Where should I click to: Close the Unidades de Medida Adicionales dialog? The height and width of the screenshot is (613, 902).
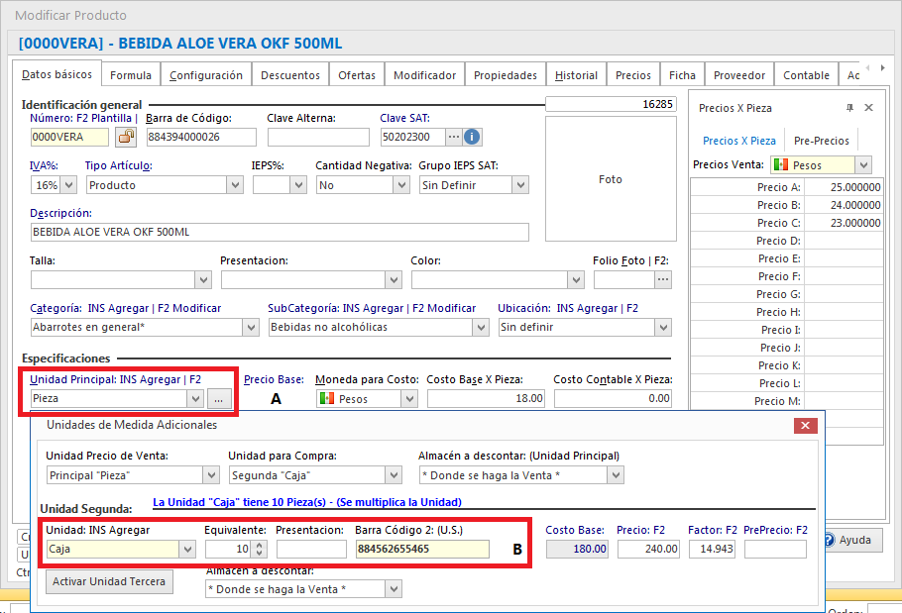[x=806, y=425]
